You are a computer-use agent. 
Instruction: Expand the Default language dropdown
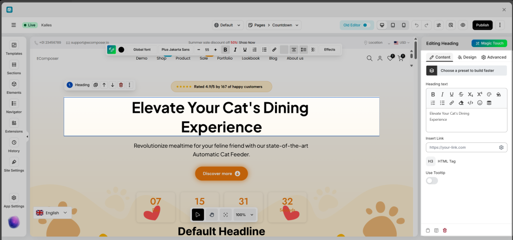tap(228, 25)
